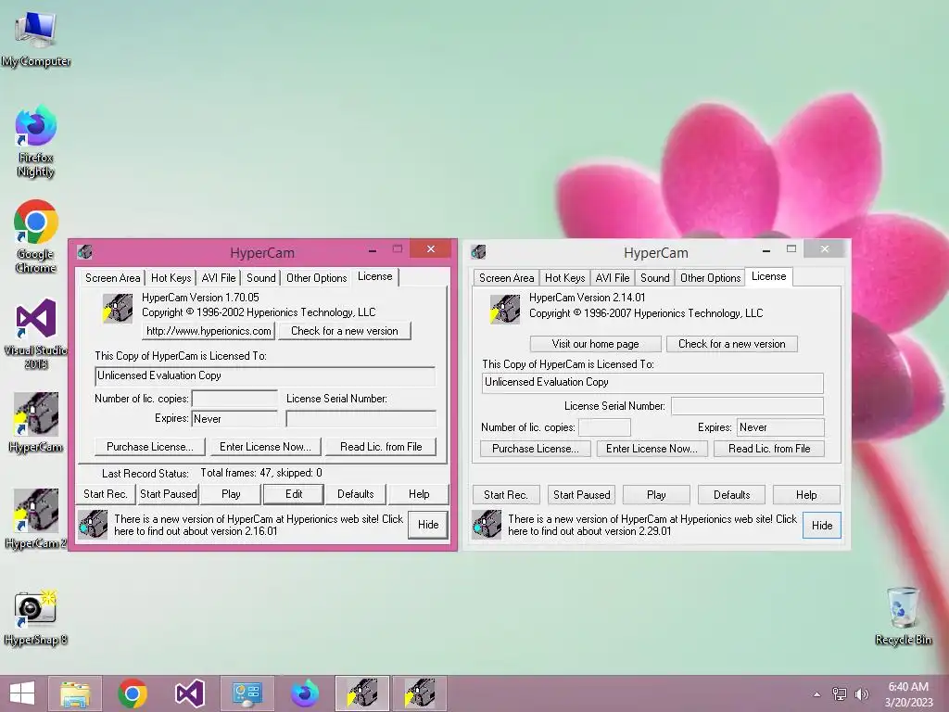Launch Chrome from the taskbar
The width and height of the screenshot is (949, 712).
[x=133, y=693]
